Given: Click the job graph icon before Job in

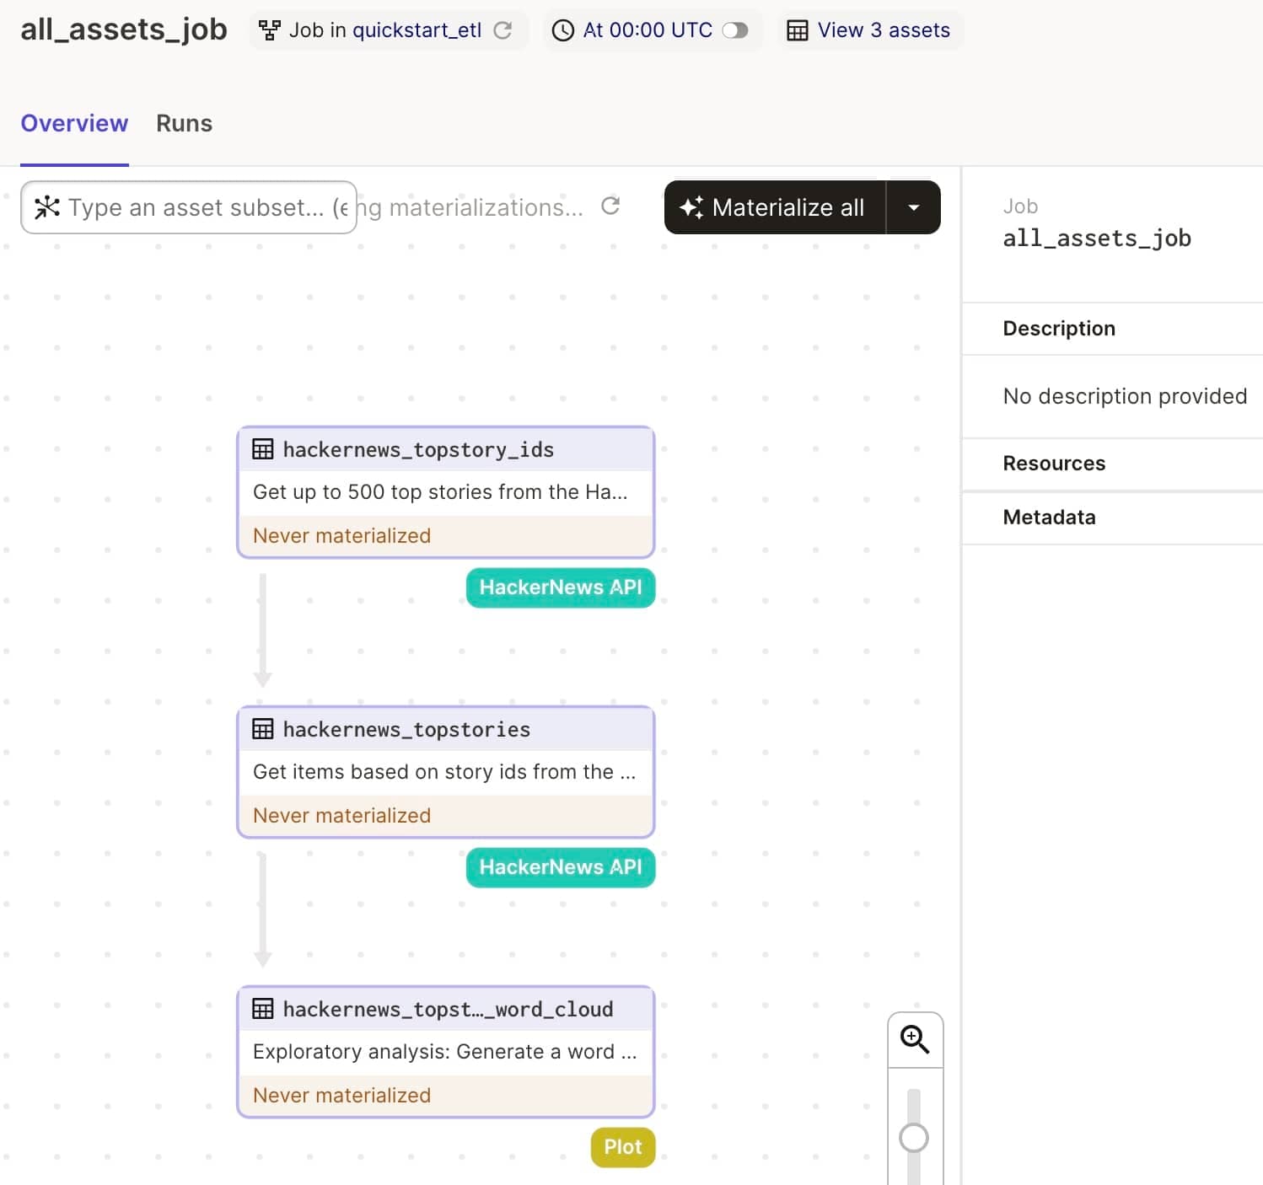Looking at the screenshot, I should [x=269, y=30].
